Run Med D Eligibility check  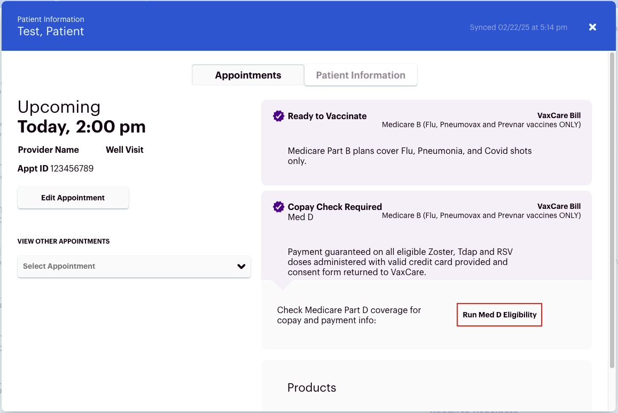pos(499,315)
